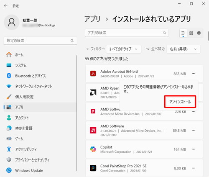
Task: Open Bluetooth とデバイス settings
Action: click(x=40, y=76)
